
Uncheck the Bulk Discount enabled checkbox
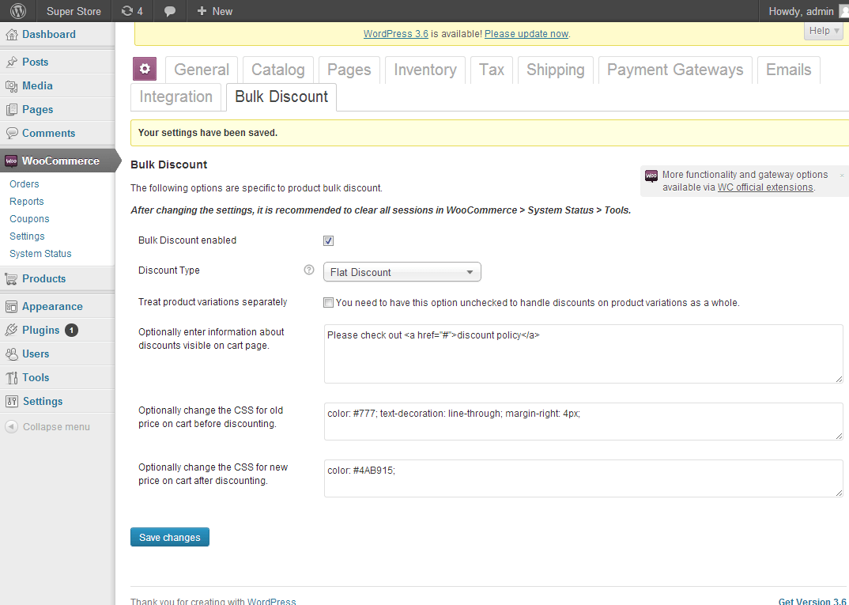(328, 241)
